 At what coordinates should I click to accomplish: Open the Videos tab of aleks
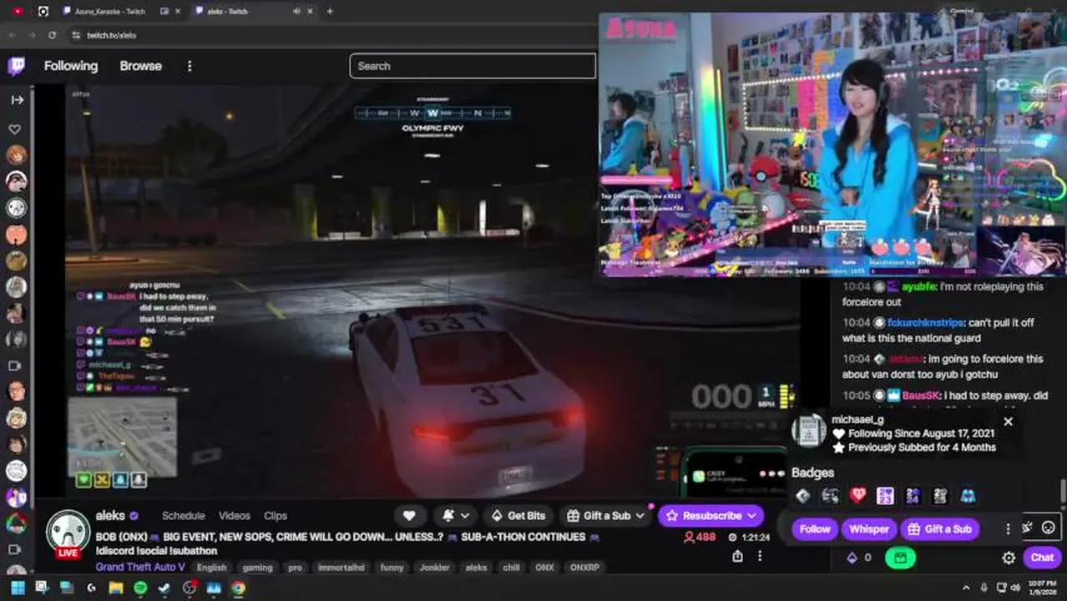coord(235,516)
